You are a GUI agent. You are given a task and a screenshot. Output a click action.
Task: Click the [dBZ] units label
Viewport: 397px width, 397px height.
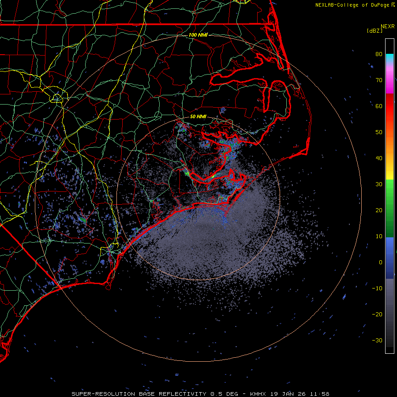click(375, 31)
